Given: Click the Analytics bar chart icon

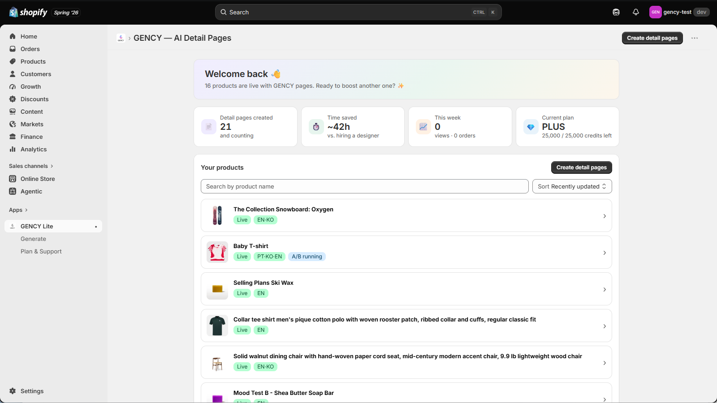Looking at the screenshot, I should [x=13, y=149].
